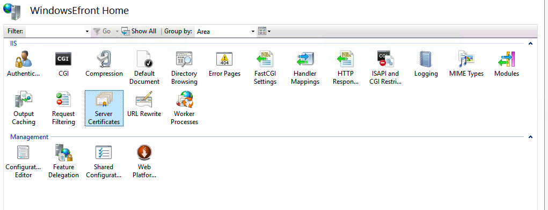Open the Logging feature
This screenshot has height=210, width=548.
pos(426,64)
